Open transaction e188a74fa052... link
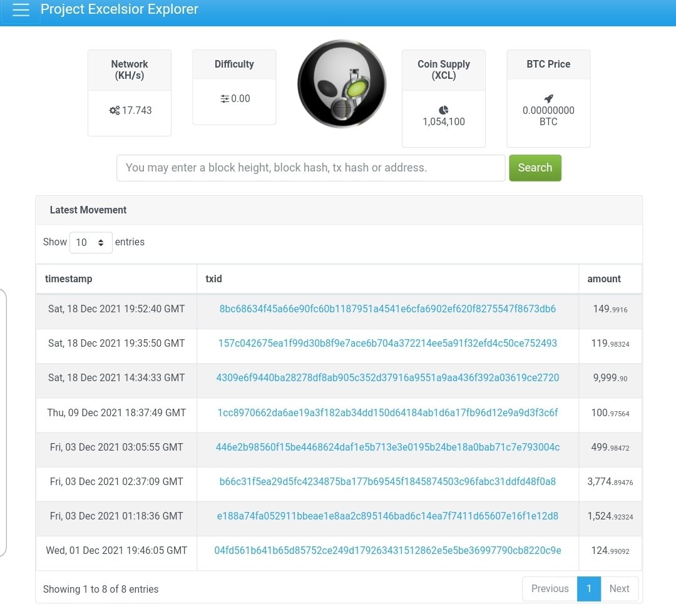This screenshot has height=609, width=676. (387, 516)
